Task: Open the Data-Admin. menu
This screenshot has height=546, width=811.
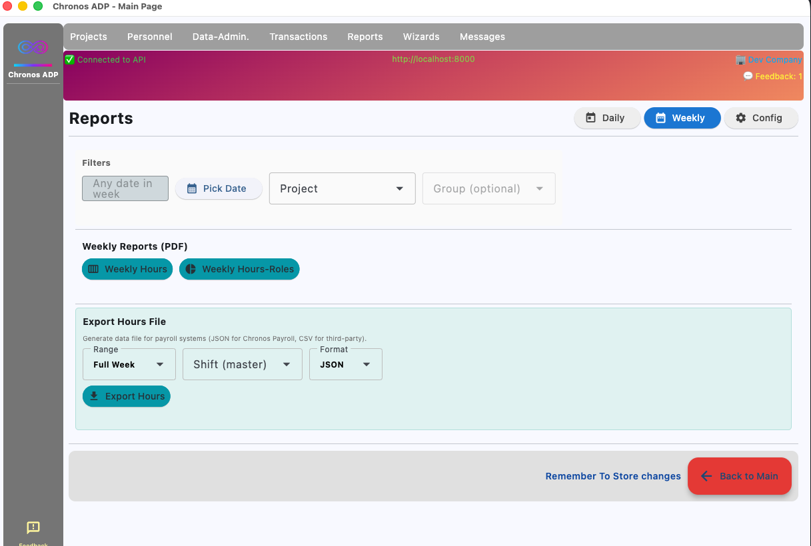Action: (x=221, y=37)
